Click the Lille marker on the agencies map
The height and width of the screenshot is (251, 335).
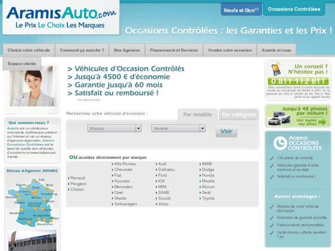tap(35, 181)
